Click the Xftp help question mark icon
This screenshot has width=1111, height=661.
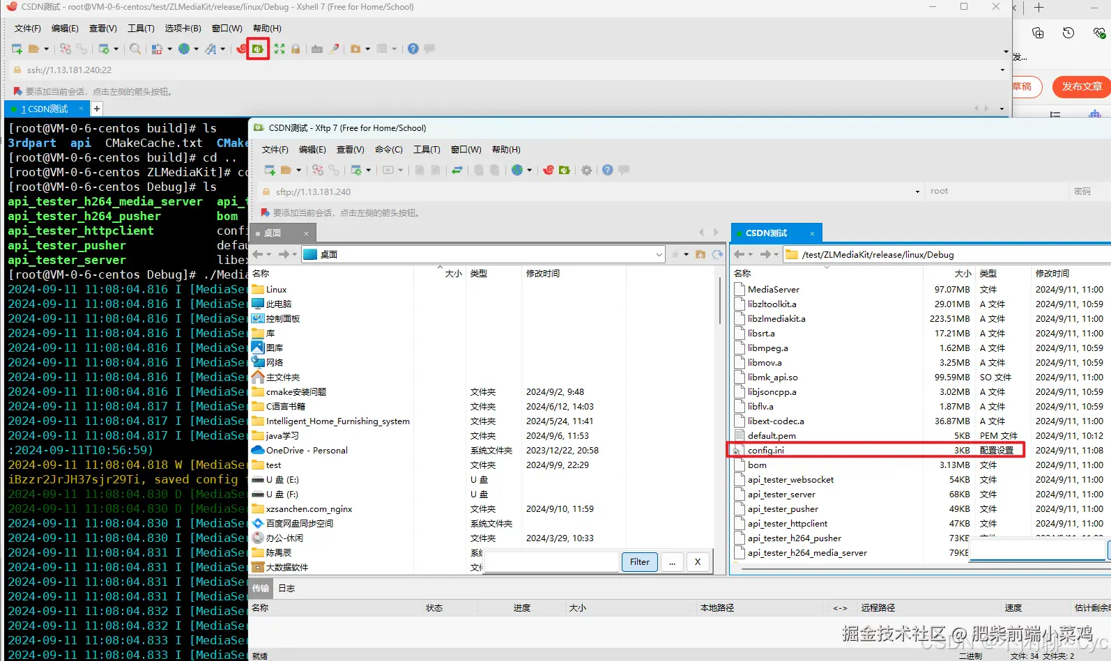(x=608, y=170)
